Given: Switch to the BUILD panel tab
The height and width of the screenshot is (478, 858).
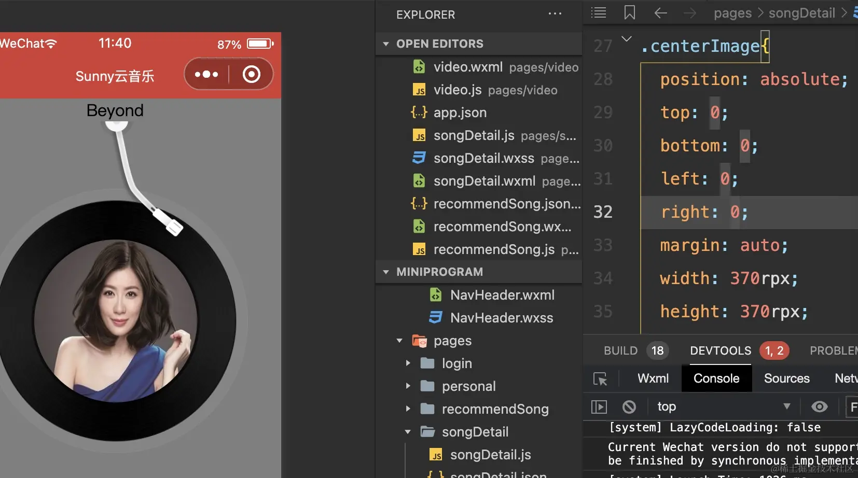Looking at the screenshot, I should (x=620, y=351).
